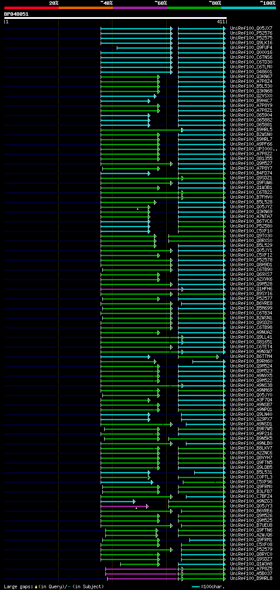This screenshot has height=590, width=280.
Task: Select hit label UniRef100_B6VRE8
Action: point(251,303)
